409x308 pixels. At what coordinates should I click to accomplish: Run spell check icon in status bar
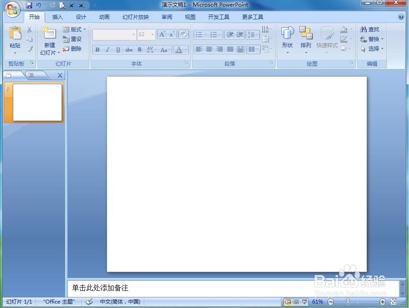coord(89,302)
